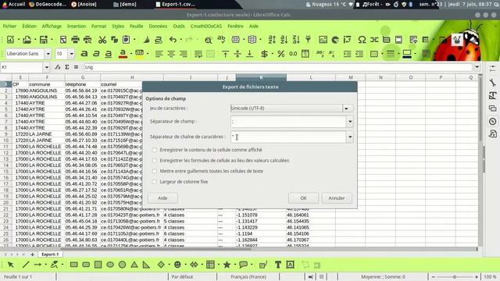500x281 pixels.
Task: Click the Name Box cell reference field
Action: point(22,67)
